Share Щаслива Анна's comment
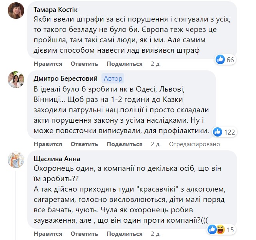 125,233
